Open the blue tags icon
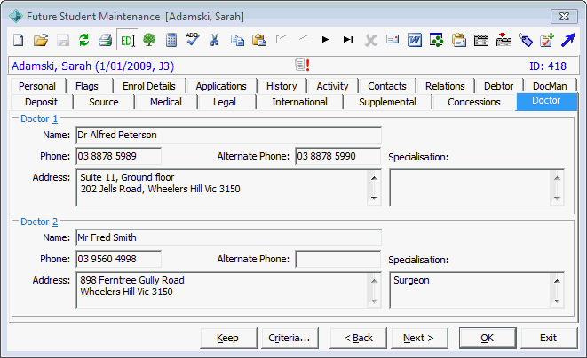Viewport: 587px width, 358px height. point(525,40)
